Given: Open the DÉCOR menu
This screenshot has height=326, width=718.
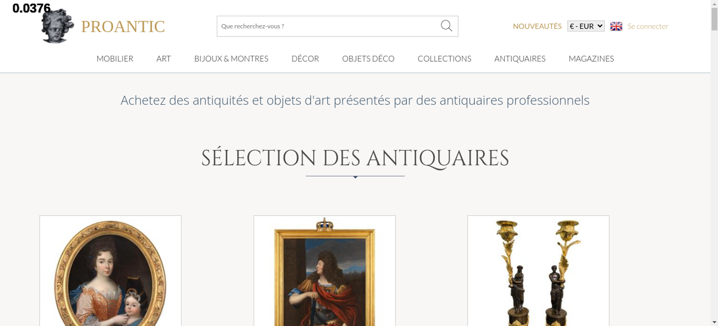Looking at the screenshot, I should point(305,59).
